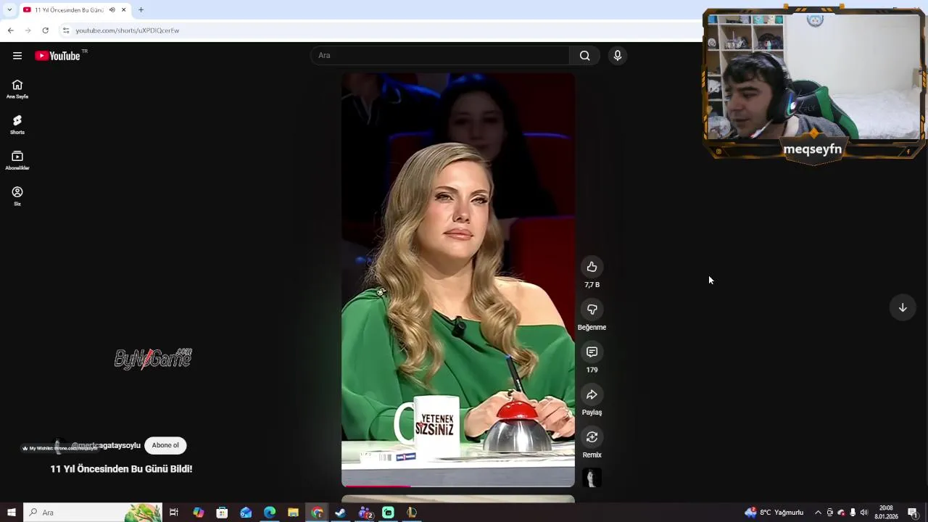Open Abonelikler subscriptions in sidebar

tap(17, 160)
